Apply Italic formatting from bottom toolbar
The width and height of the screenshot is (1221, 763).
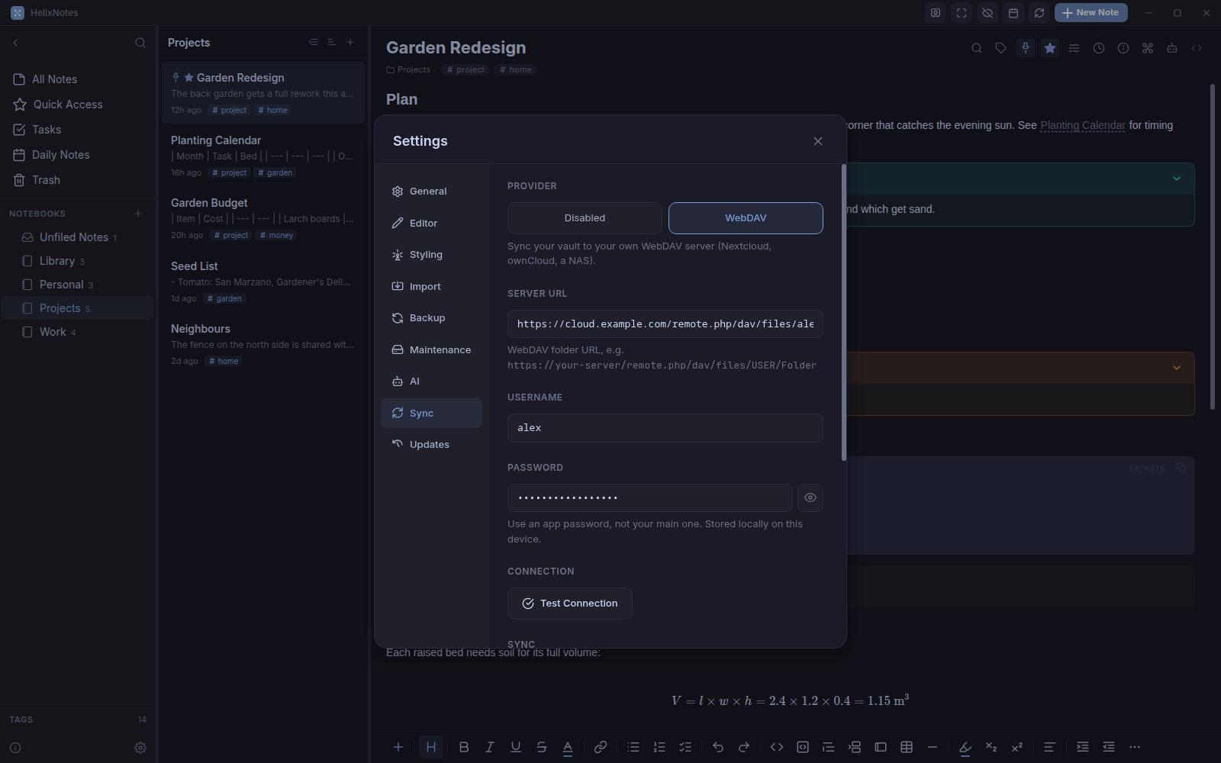(490, 747)
